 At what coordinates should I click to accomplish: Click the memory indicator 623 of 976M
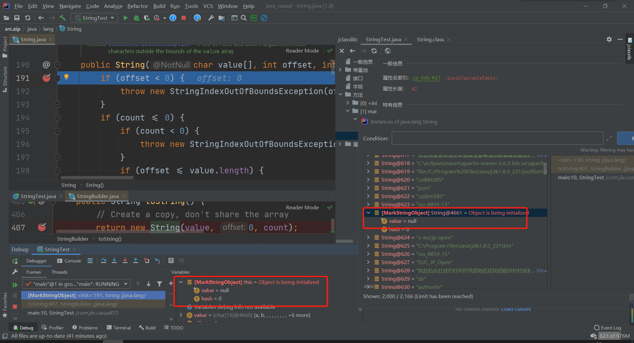[x=615, y=336]
